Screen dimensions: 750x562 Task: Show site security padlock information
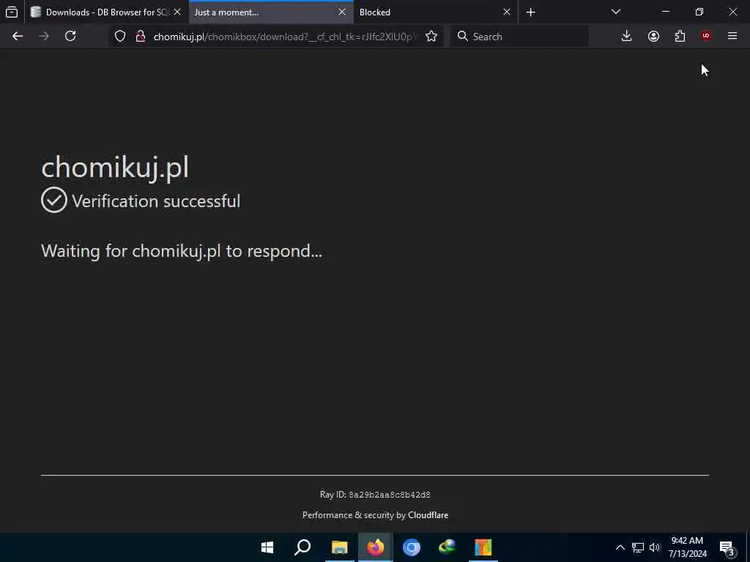pos(140,37)
